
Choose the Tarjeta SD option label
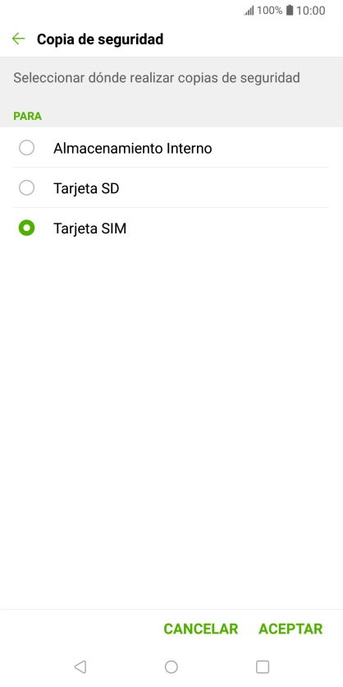tap(86, 188)
